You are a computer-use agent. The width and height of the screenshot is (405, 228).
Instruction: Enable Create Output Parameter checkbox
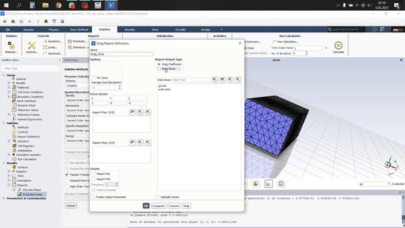[93, 197]
